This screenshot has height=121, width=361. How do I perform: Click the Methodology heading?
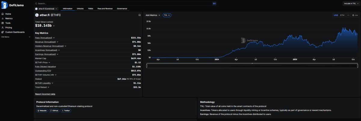pos(207,102)
